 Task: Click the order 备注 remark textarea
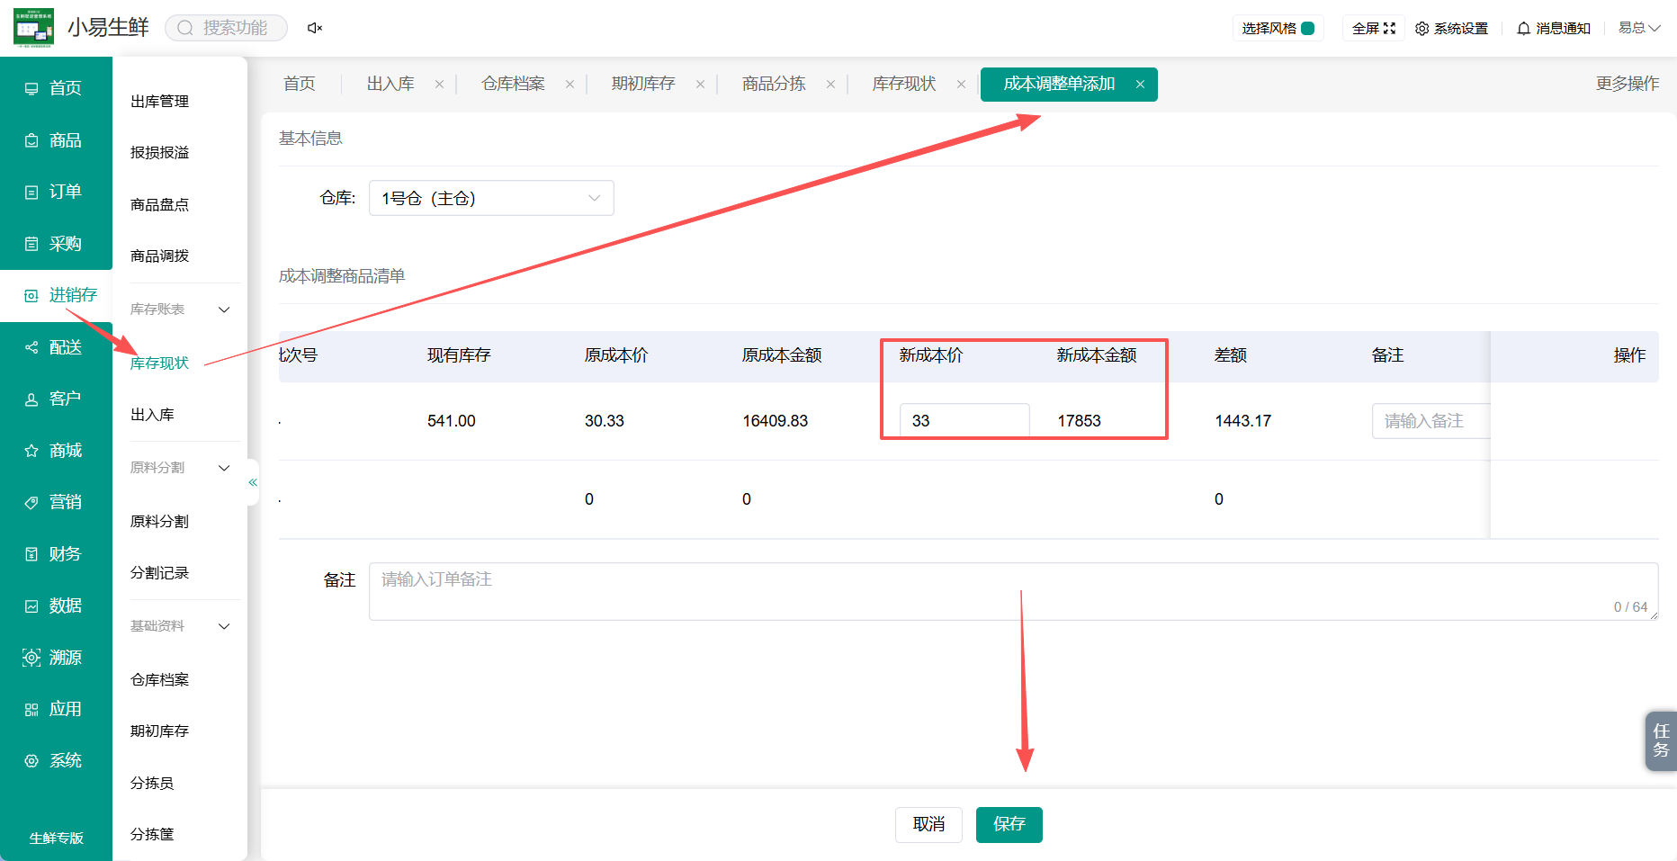(x=1013, y=591)
